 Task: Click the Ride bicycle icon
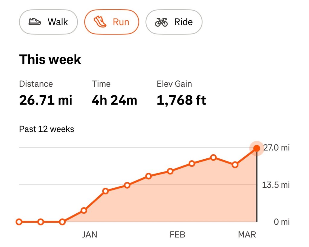(162, 21)
